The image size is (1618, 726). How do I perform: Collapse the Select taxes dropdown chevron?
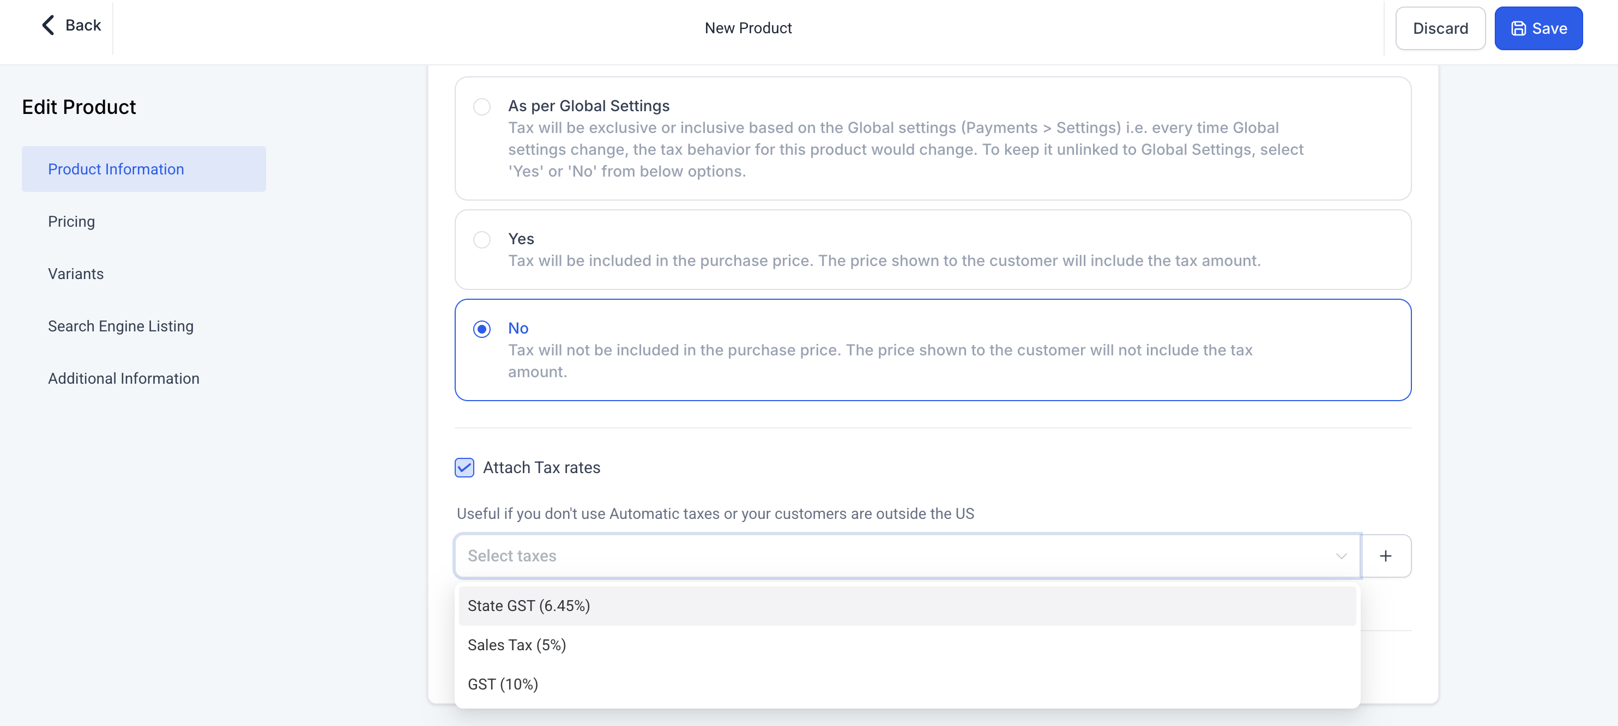coord(1341,556)
